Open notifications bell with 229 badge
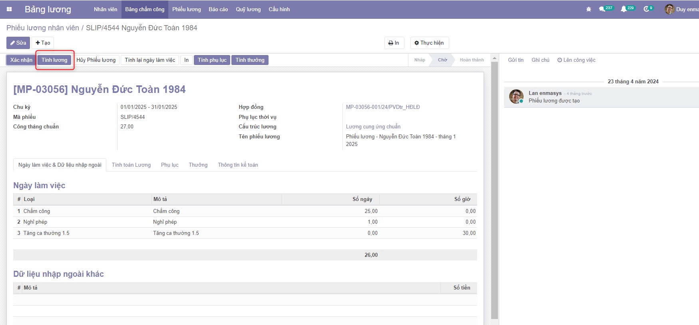 [623, 9]
